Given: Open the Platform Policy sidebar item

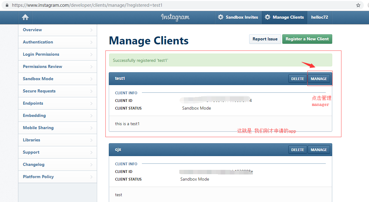Looking at the screenshot, I should click(x=58, y=177).
